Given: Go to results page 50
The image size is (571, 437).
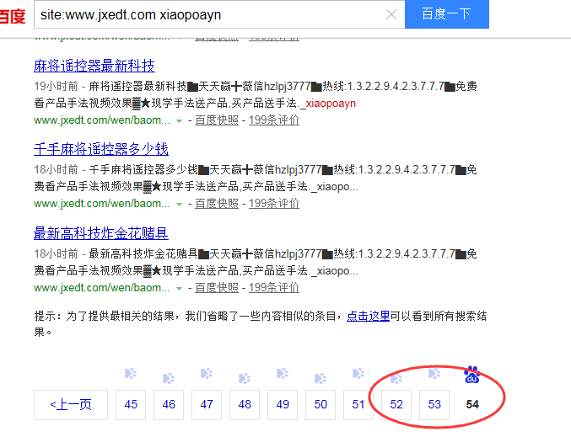Looking at the screenshot, I should coord(321,405).
